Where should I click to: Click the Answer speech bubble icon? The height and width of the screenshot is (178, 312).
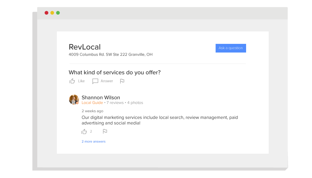[x=95, y=81]
